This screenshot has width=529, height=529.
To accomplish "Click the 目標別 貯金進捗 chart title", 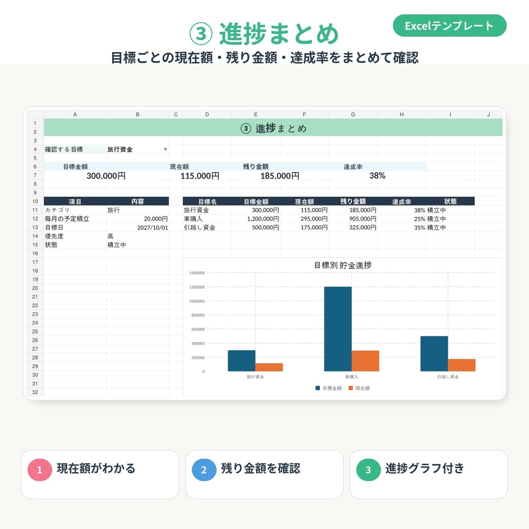I will [343, 265].
